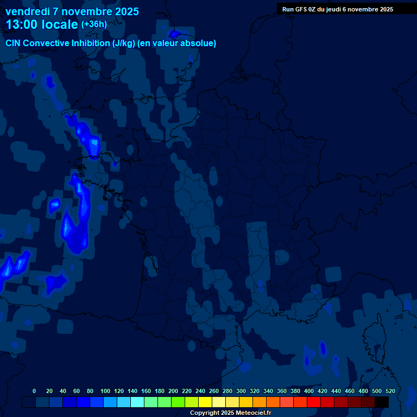Click the '(+36h)' forecast offset label
This screenshot has width=417, height=417.
pos(94,24)
